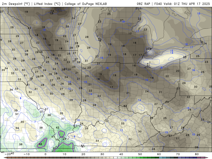The image size is (212, 159).
Task: Select the 60 tick label on color bar
Action: click(159, 154)
